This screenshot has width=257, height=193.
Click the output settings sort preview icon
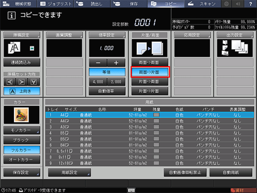[x=235, y=48]
